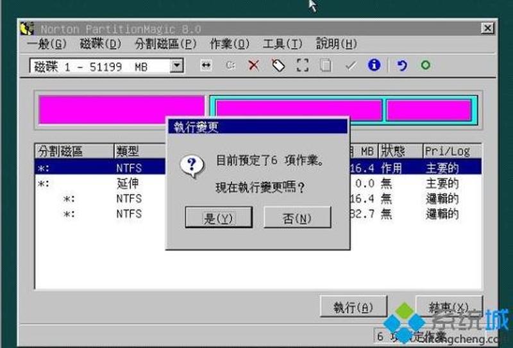Click the 分割磁區 column header
The height and width of the screenshot is (348, 513).
pyautogui.click(x=74, y=151)
